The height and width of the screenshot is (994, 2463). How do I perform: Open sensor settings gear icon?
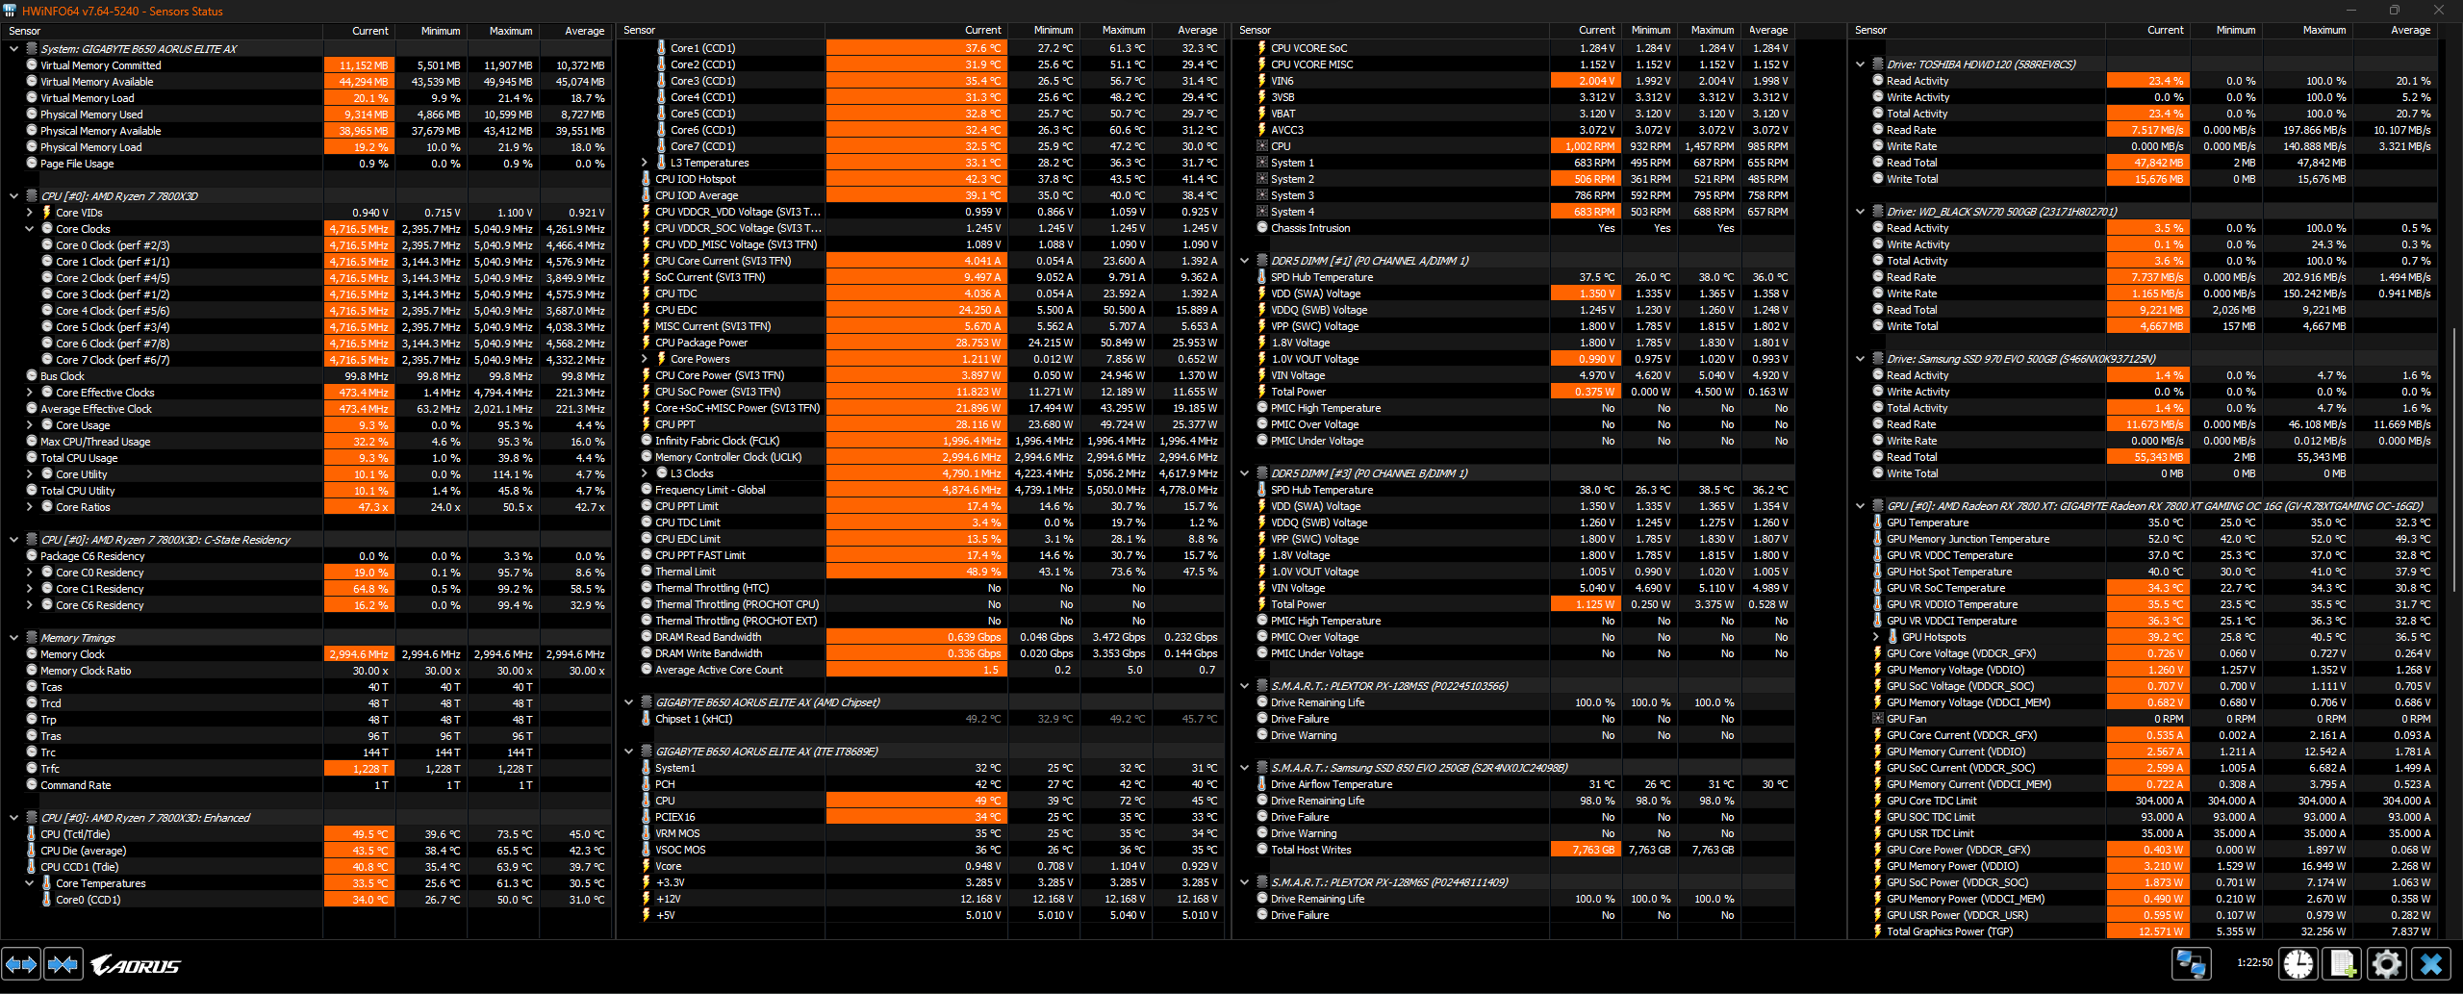(x=2387, y=963)
